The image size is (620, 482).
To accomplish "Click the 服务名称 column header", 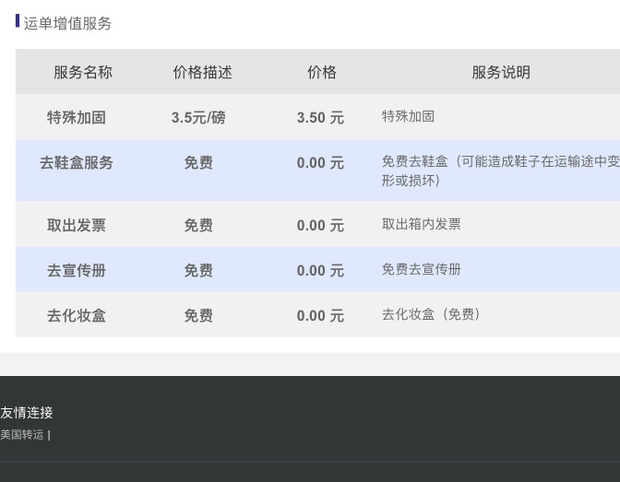I will click(83, 72).
